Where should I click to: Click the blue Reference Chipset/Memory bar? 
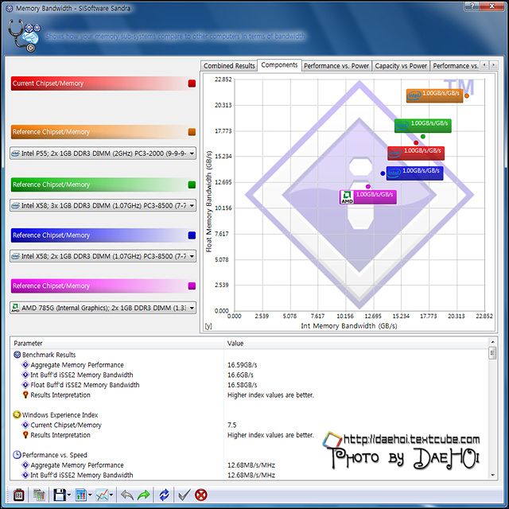pyautogui.click(x=103, y=235)
